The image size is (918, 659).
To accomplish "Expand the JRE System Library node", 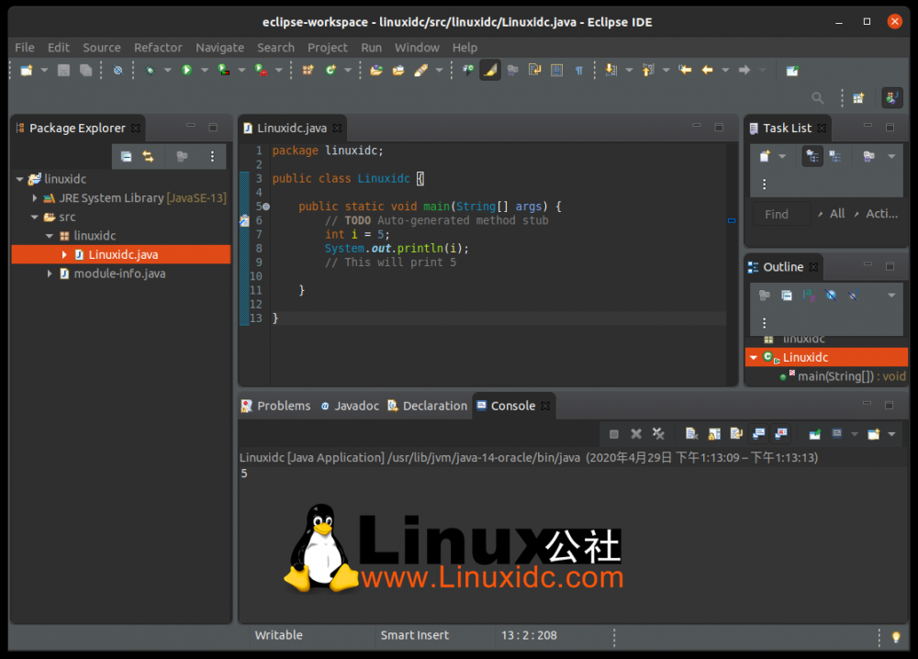I will click(x=35, y=198).
